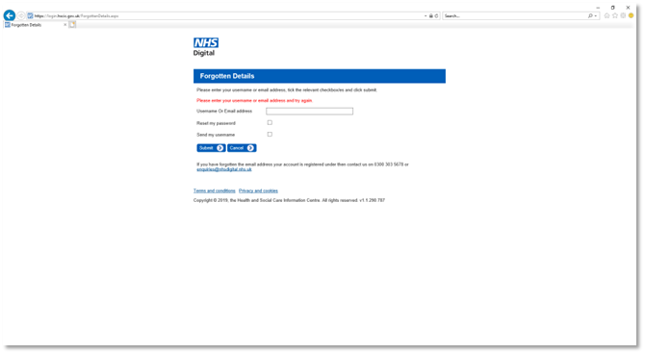Click the red error message text
Screen dimensions: 645x354
click(x=254, y=100)
